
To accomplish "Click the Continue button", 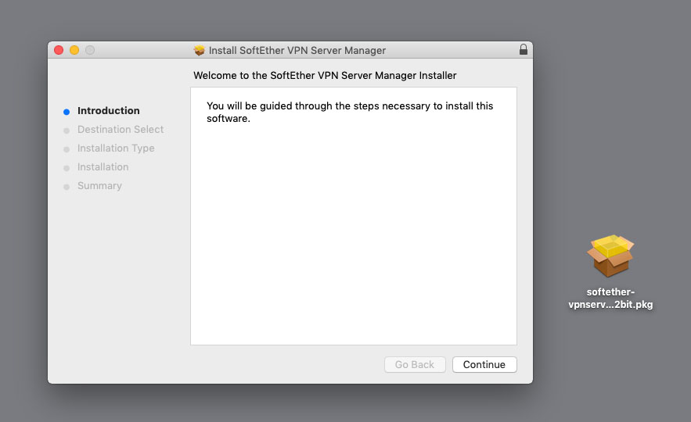I will pyautogui.click(x=484, y=365).
